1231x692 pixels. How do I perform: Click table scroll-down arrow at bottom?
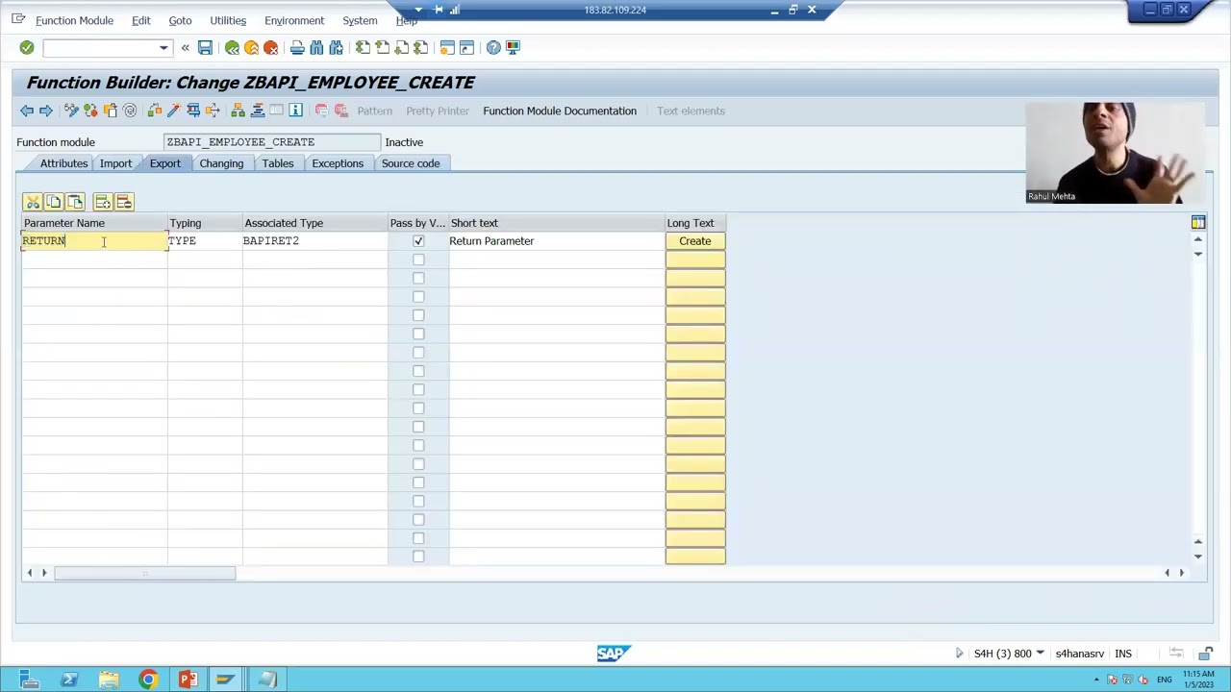pos(1198,556)
